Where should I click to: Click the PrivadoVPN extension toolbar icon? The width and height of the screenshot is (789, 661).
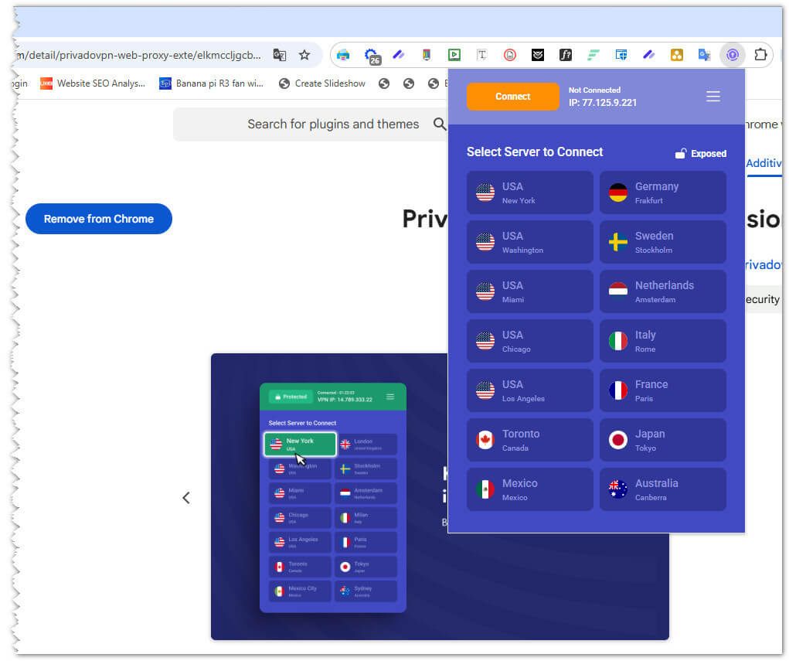732,55
